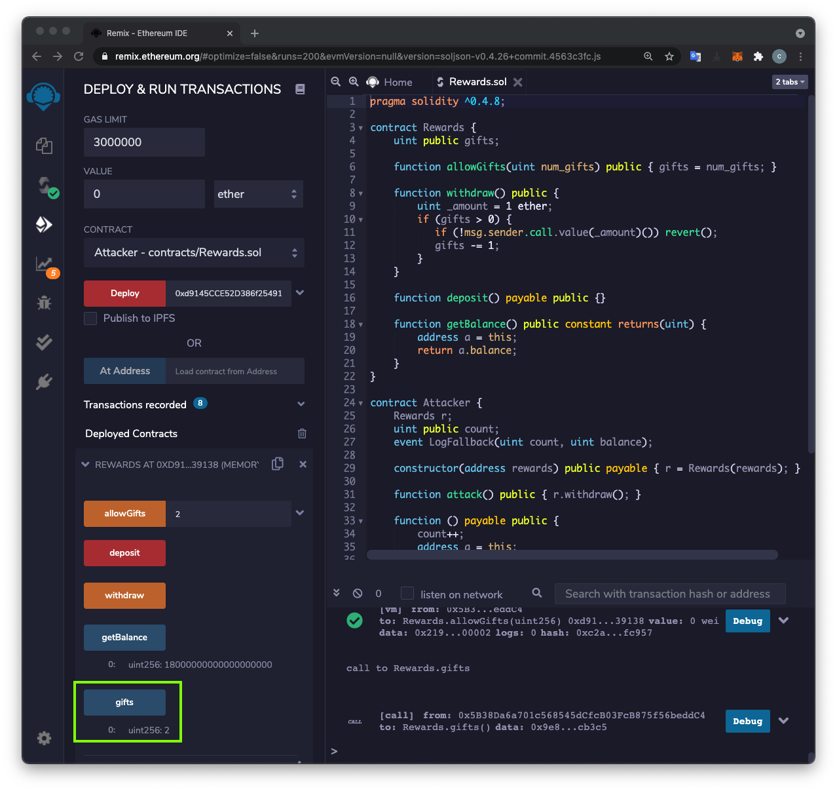The image size is (837, 791).
Task: Call the withdraw function button
Action: tap(124, 596)
